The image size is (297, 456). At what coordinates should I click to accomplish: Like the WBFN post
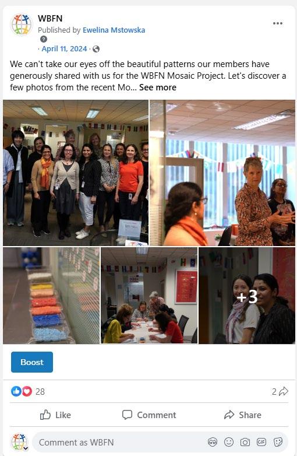[55, 415]
